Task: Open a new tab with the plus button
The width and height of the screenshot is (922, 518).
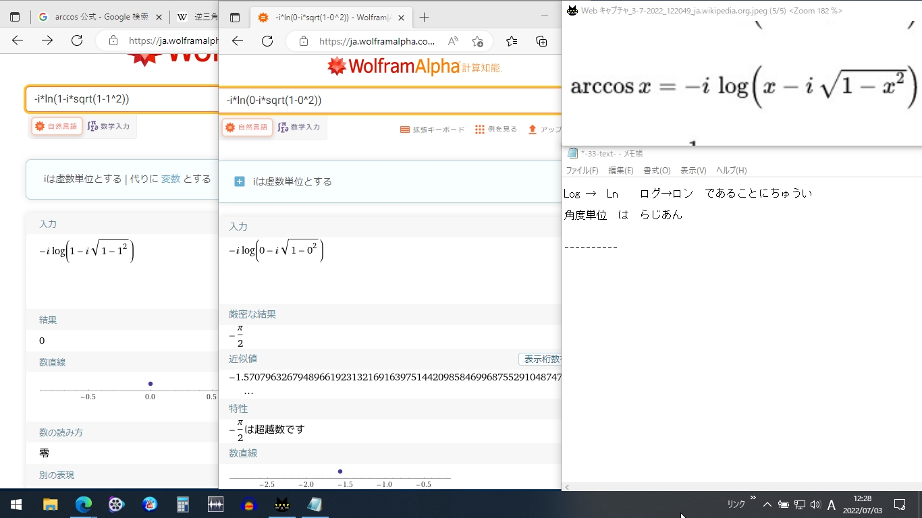Action: coord(424,18)
